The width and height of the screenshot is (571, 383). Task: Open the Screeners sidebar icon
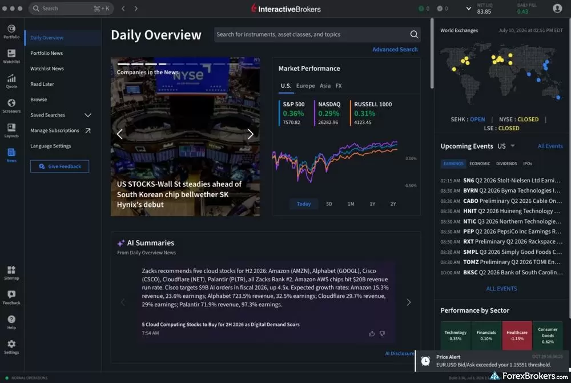click(11, 106)
